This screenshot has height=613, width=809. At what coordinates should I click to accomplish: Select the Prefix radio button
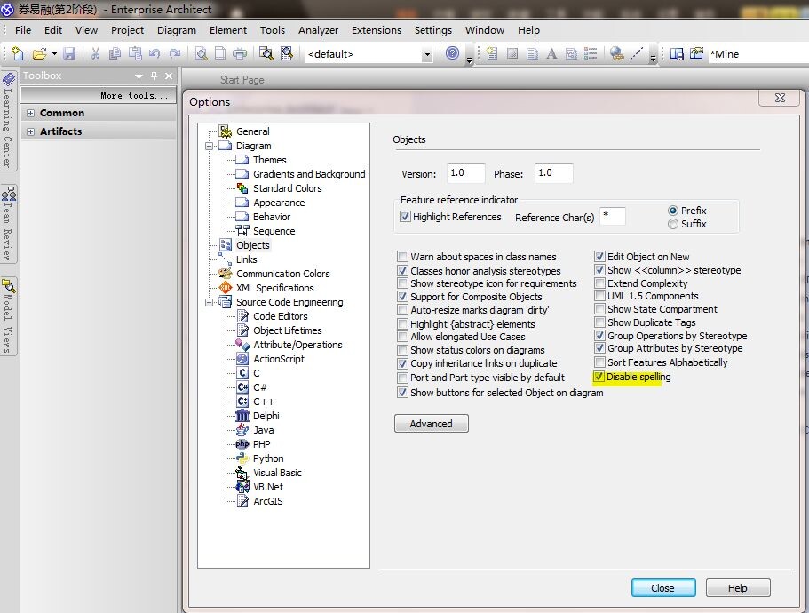pos(673,211)
